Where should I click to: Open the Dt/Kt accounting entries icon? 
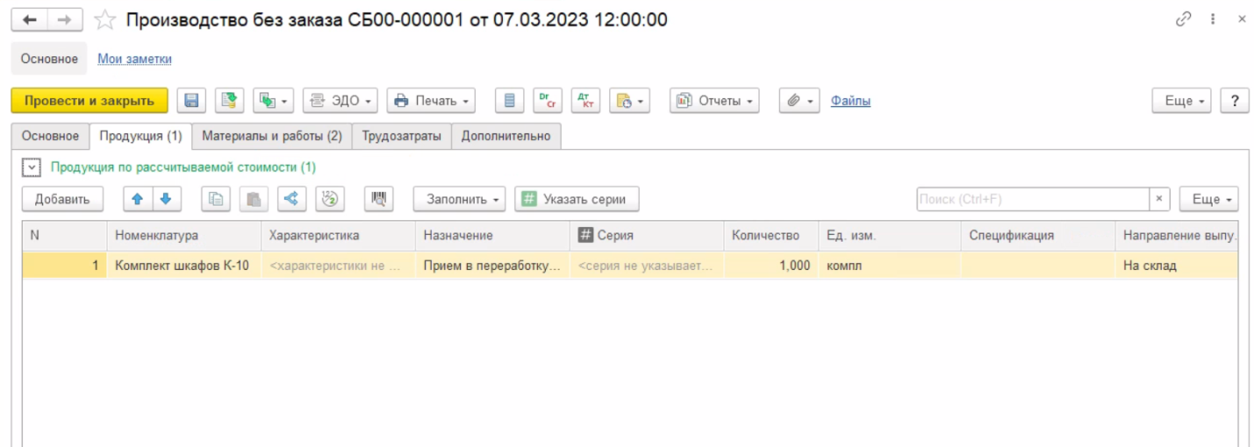(x=585, y=101)
